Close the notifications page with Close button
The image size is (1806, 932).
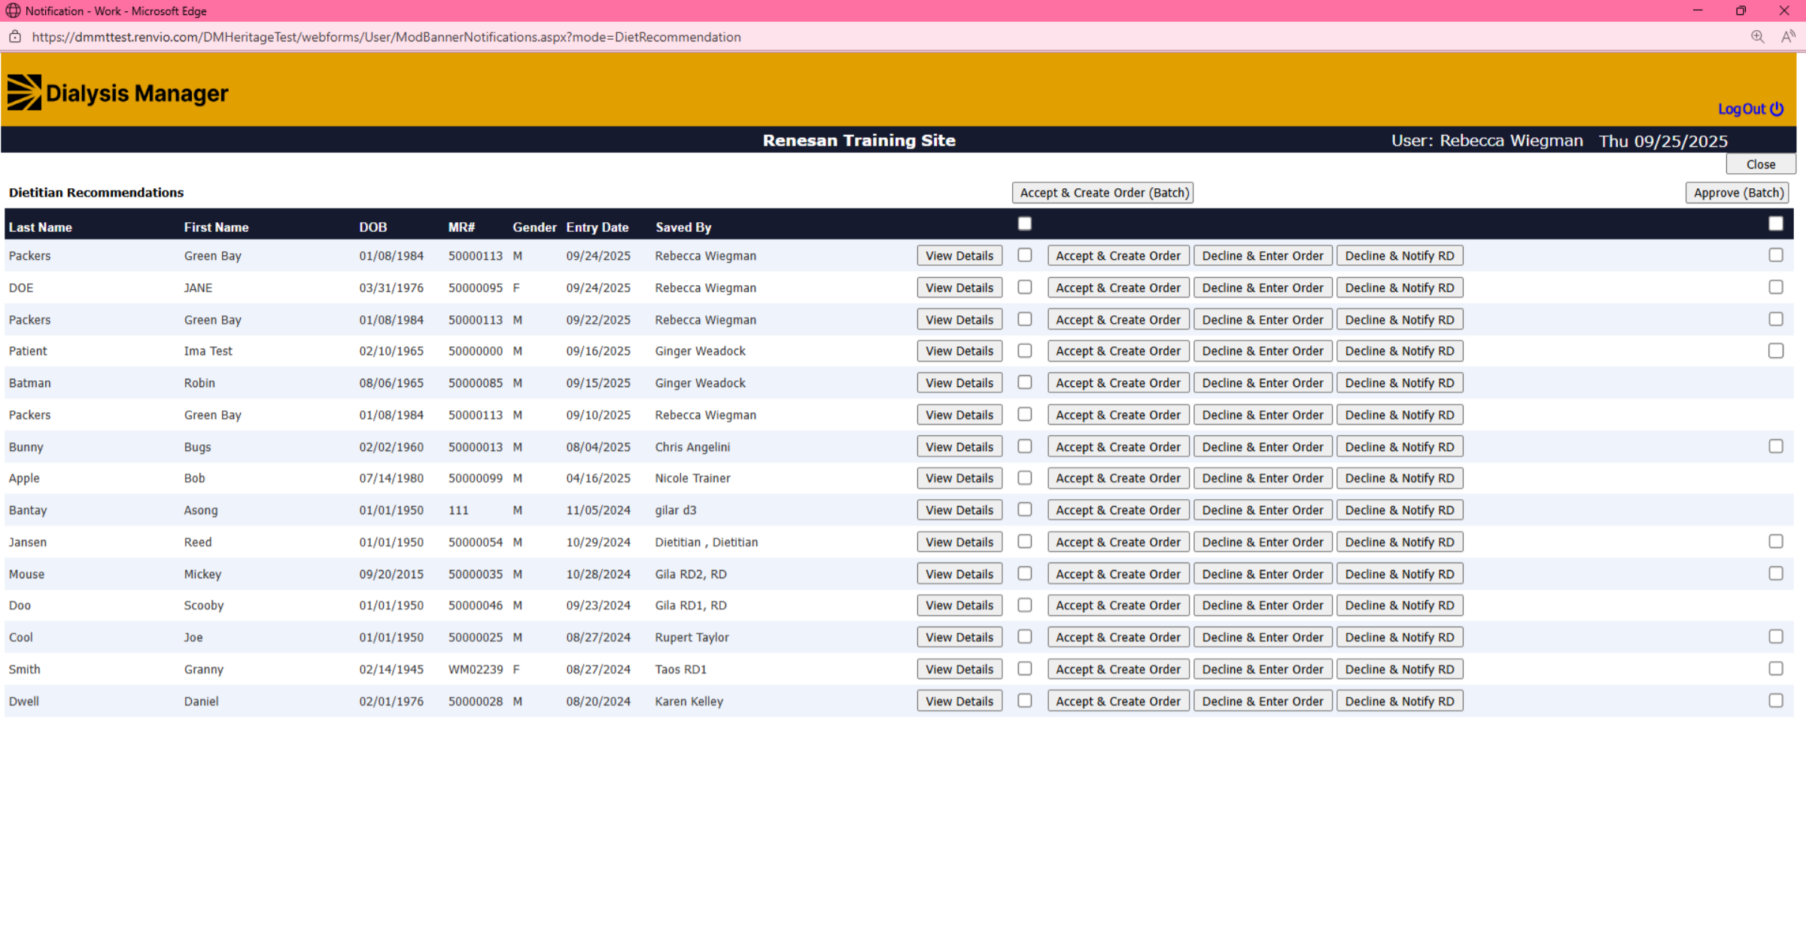click(x=1760, y=164)
